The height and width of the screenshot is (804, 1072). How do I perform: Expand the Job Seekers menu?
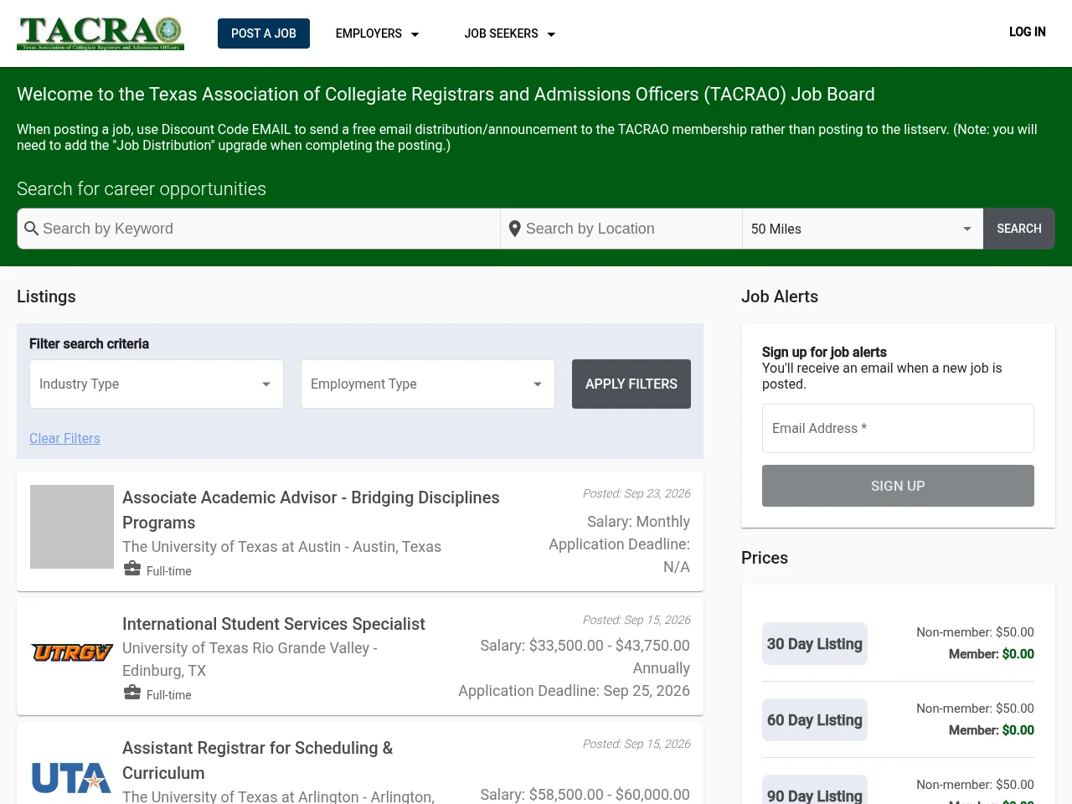pyautogui.click(x=509, y=33)
